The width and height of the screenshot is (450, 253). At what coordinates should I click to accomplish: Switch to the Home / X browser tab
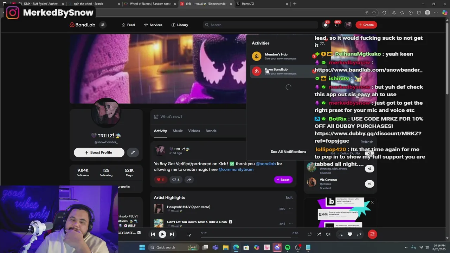[262, 4]
